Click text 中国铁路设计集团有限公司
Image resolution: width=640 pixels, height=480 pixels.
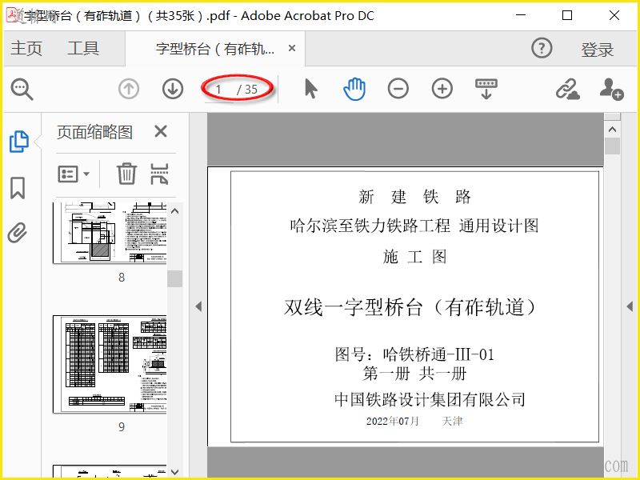click(x=430, y=399)
